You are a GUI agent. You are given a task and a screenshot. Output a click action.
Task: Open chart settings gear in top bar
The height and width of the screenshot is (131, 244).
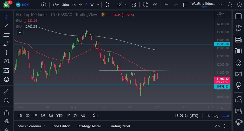(239, 5)
